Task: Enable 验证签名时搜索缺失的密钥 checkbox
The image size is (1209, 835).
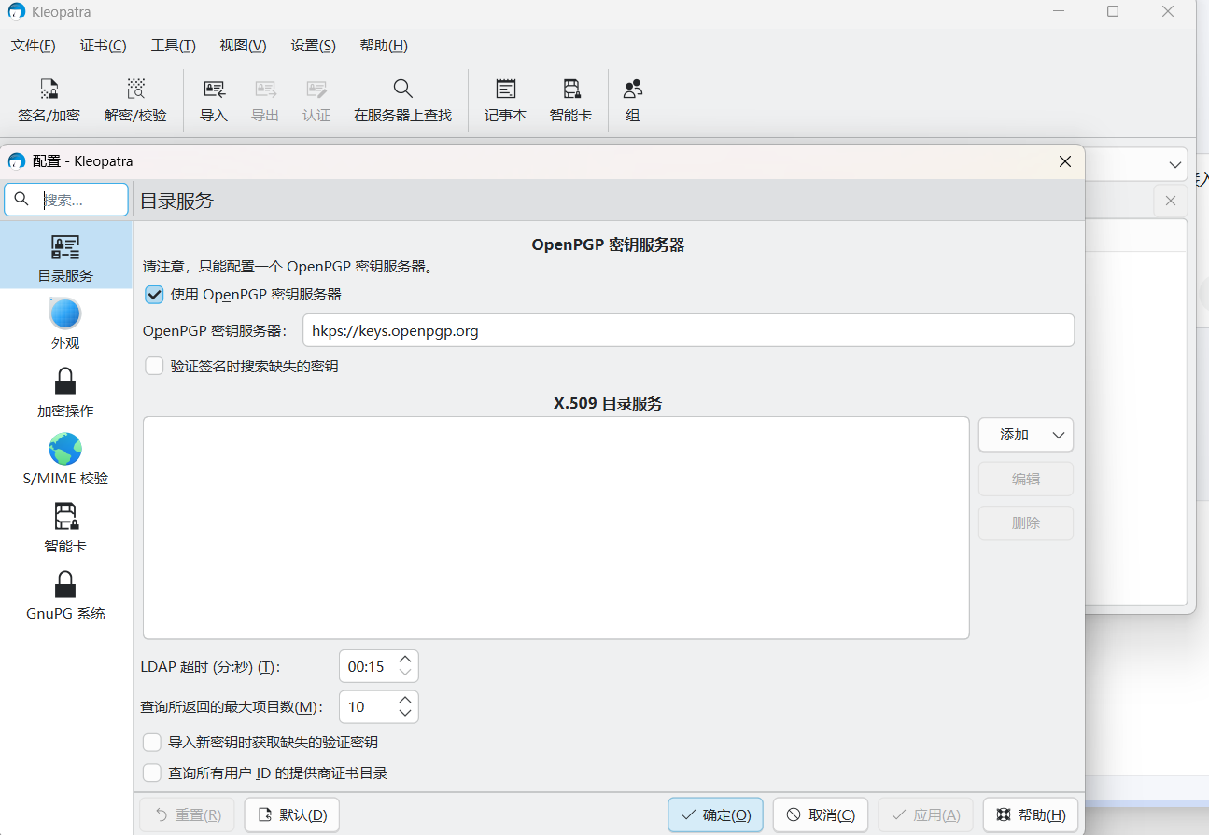Action: (155, 366)
